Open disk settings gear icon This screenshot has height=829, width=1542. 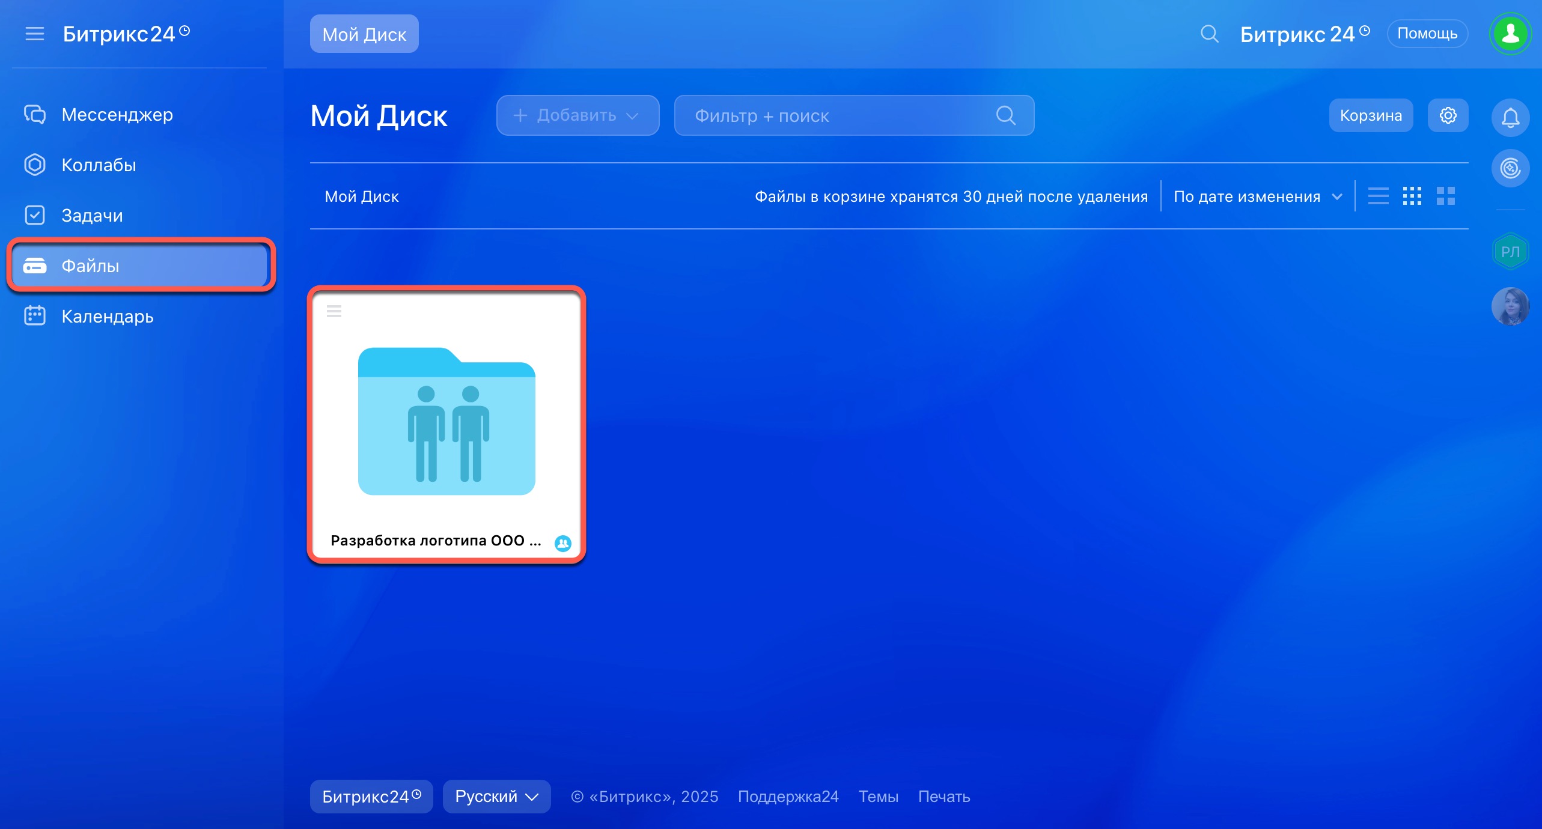point(1448,115)
